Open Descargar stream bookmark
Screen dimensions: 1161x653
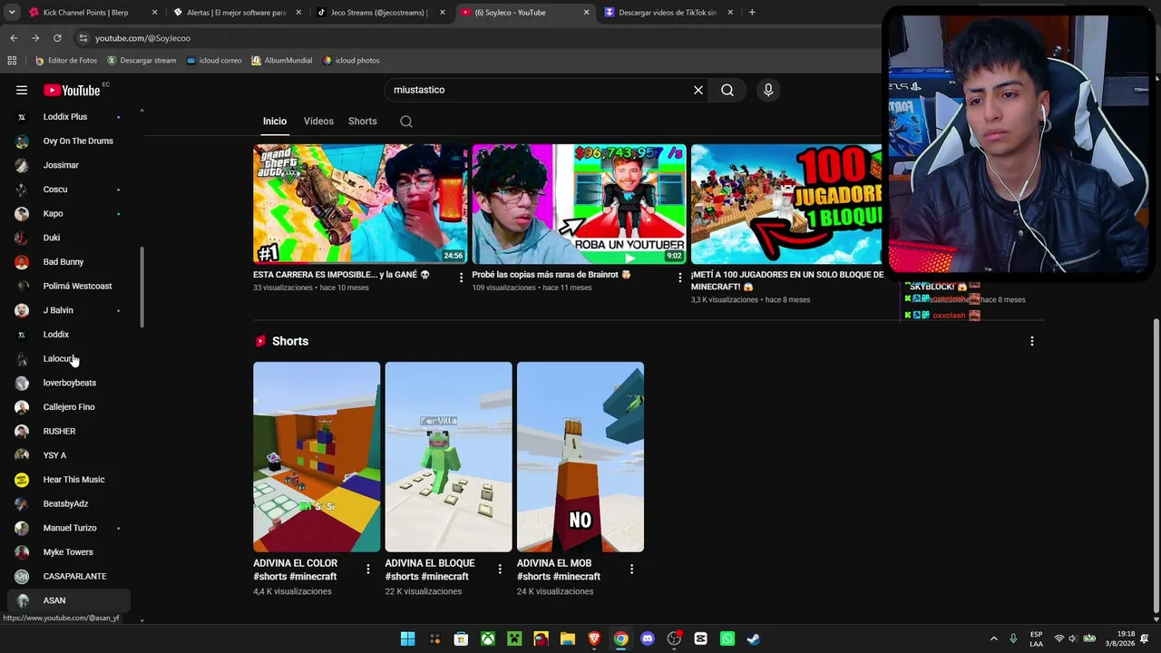(141, 61)
